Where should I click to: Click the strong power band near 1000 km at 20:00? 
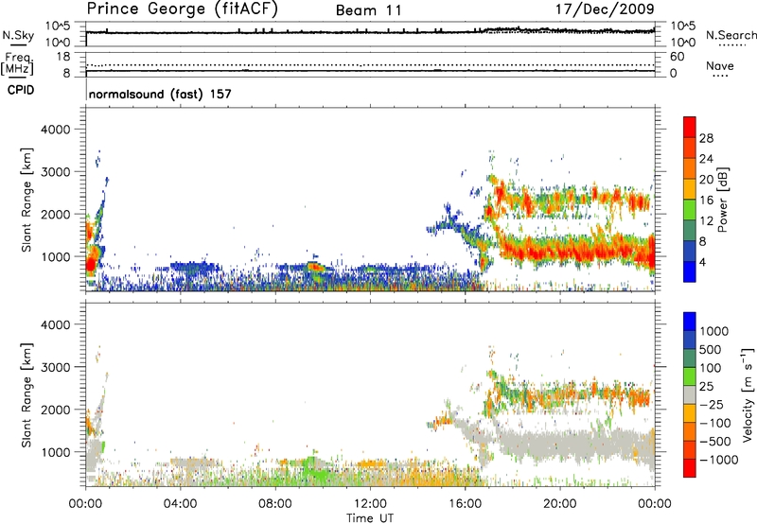click(560, 250)
